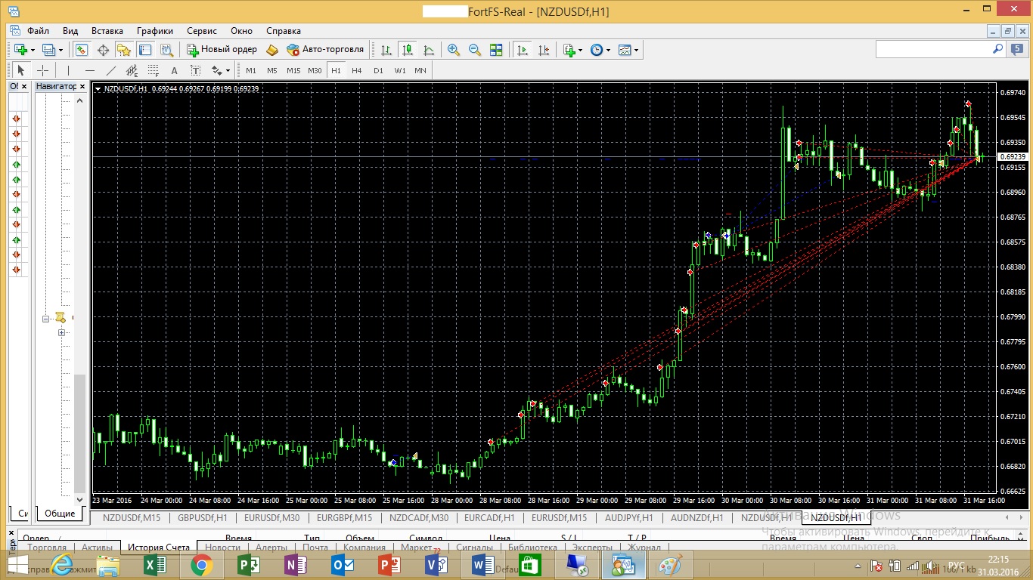Expand tree node in Navigator
Image resolution: width=1033 pixels, height=580 pixels.
click(x=62, y=333)
